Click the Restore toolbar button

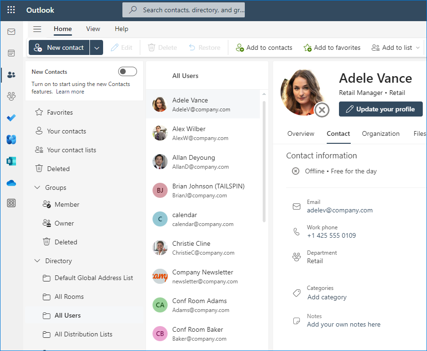(204, 47)
